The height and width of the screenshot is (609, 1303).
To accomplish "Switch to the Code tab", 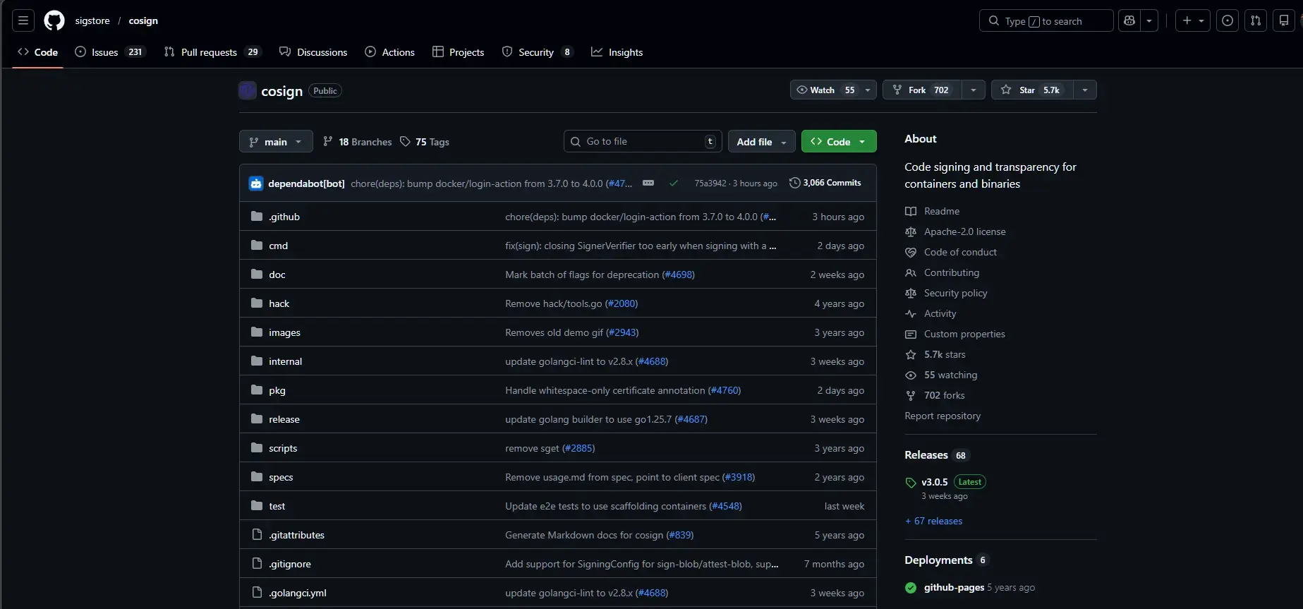I will [x=38, y=52].
